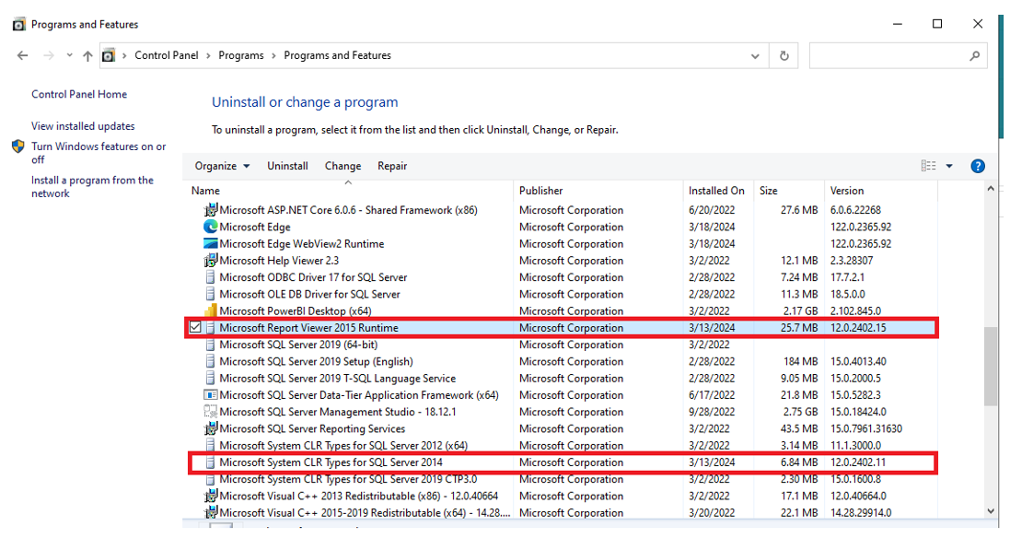This screenshot has width=1010, height=538.
Task: Click the SQL Server Management Studio icon
Action: [x=211, y=412]
